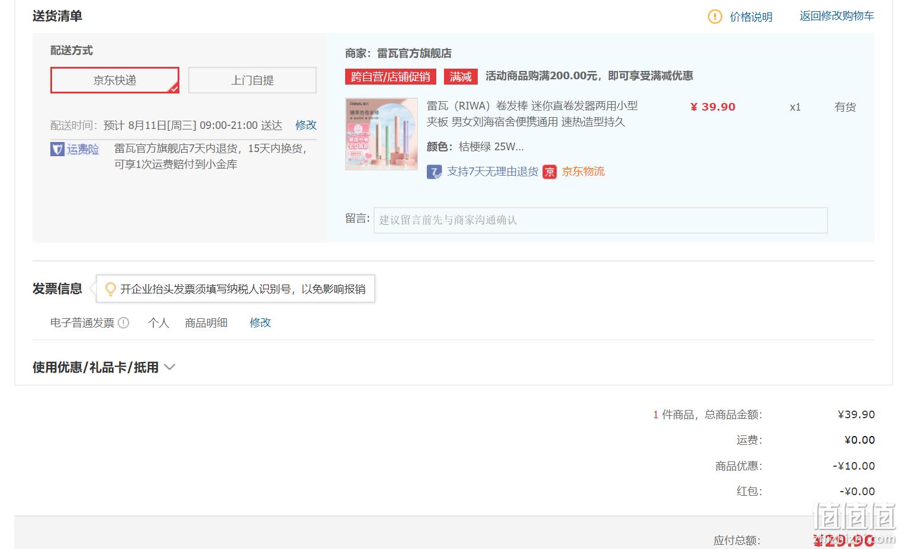
Task: Click the item price ¥ 39.90
Action: [713, 107]
